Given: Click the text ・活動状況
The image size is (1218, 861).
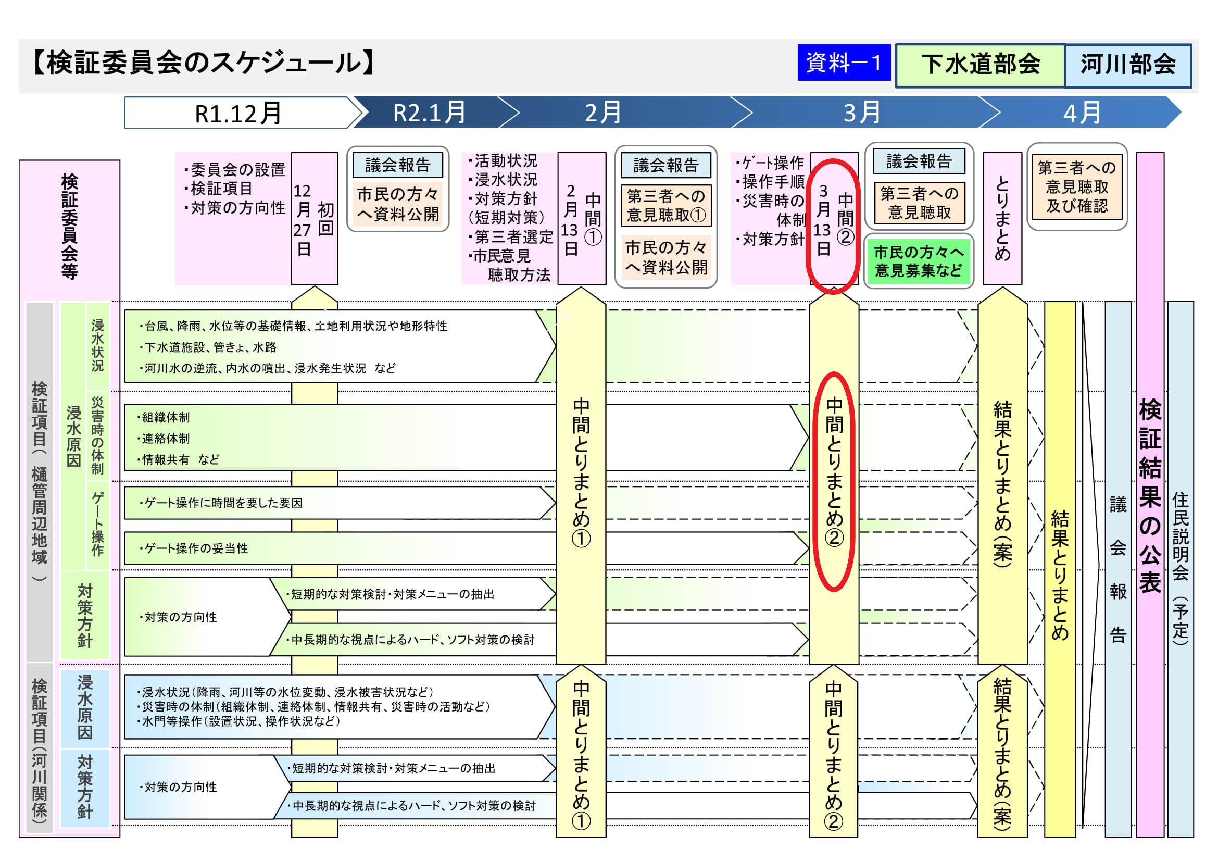Looking at the screenshot, I should click(x=502, y=161).
